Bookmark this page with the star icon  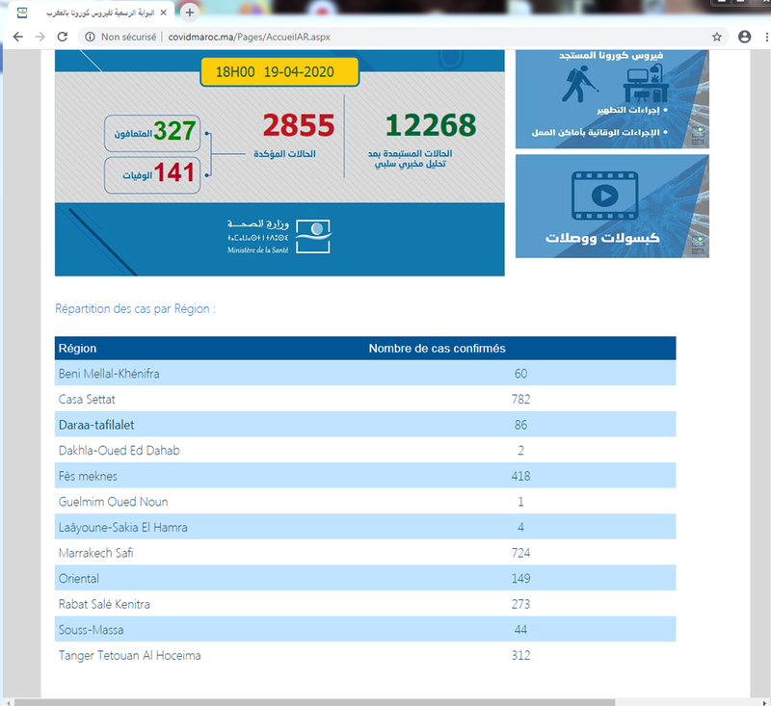(717, 37)
